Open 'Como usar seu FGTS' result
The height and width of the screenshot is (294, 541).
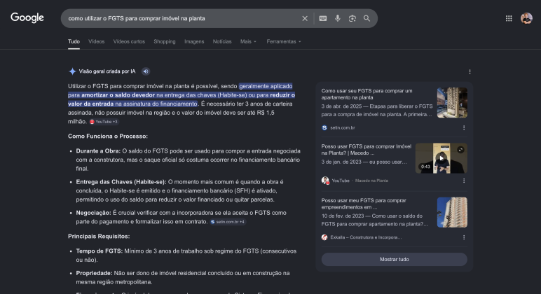coord(367,94)
